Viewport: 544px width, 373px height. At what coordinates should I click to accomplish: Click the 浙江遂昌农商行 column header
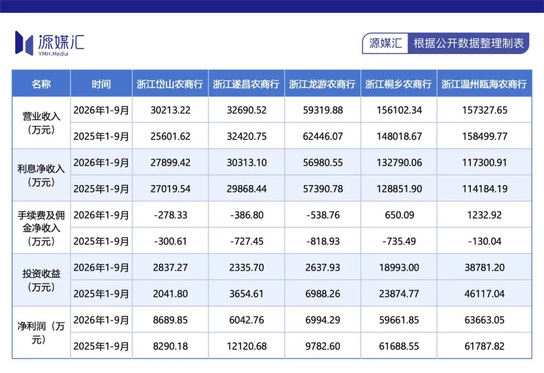[x=246, y=84]
